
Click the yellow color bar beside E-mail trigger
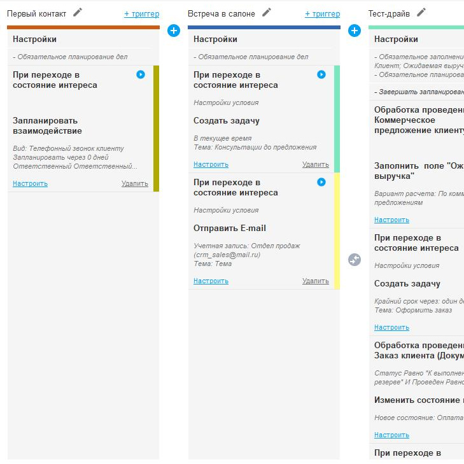(337, 230)
